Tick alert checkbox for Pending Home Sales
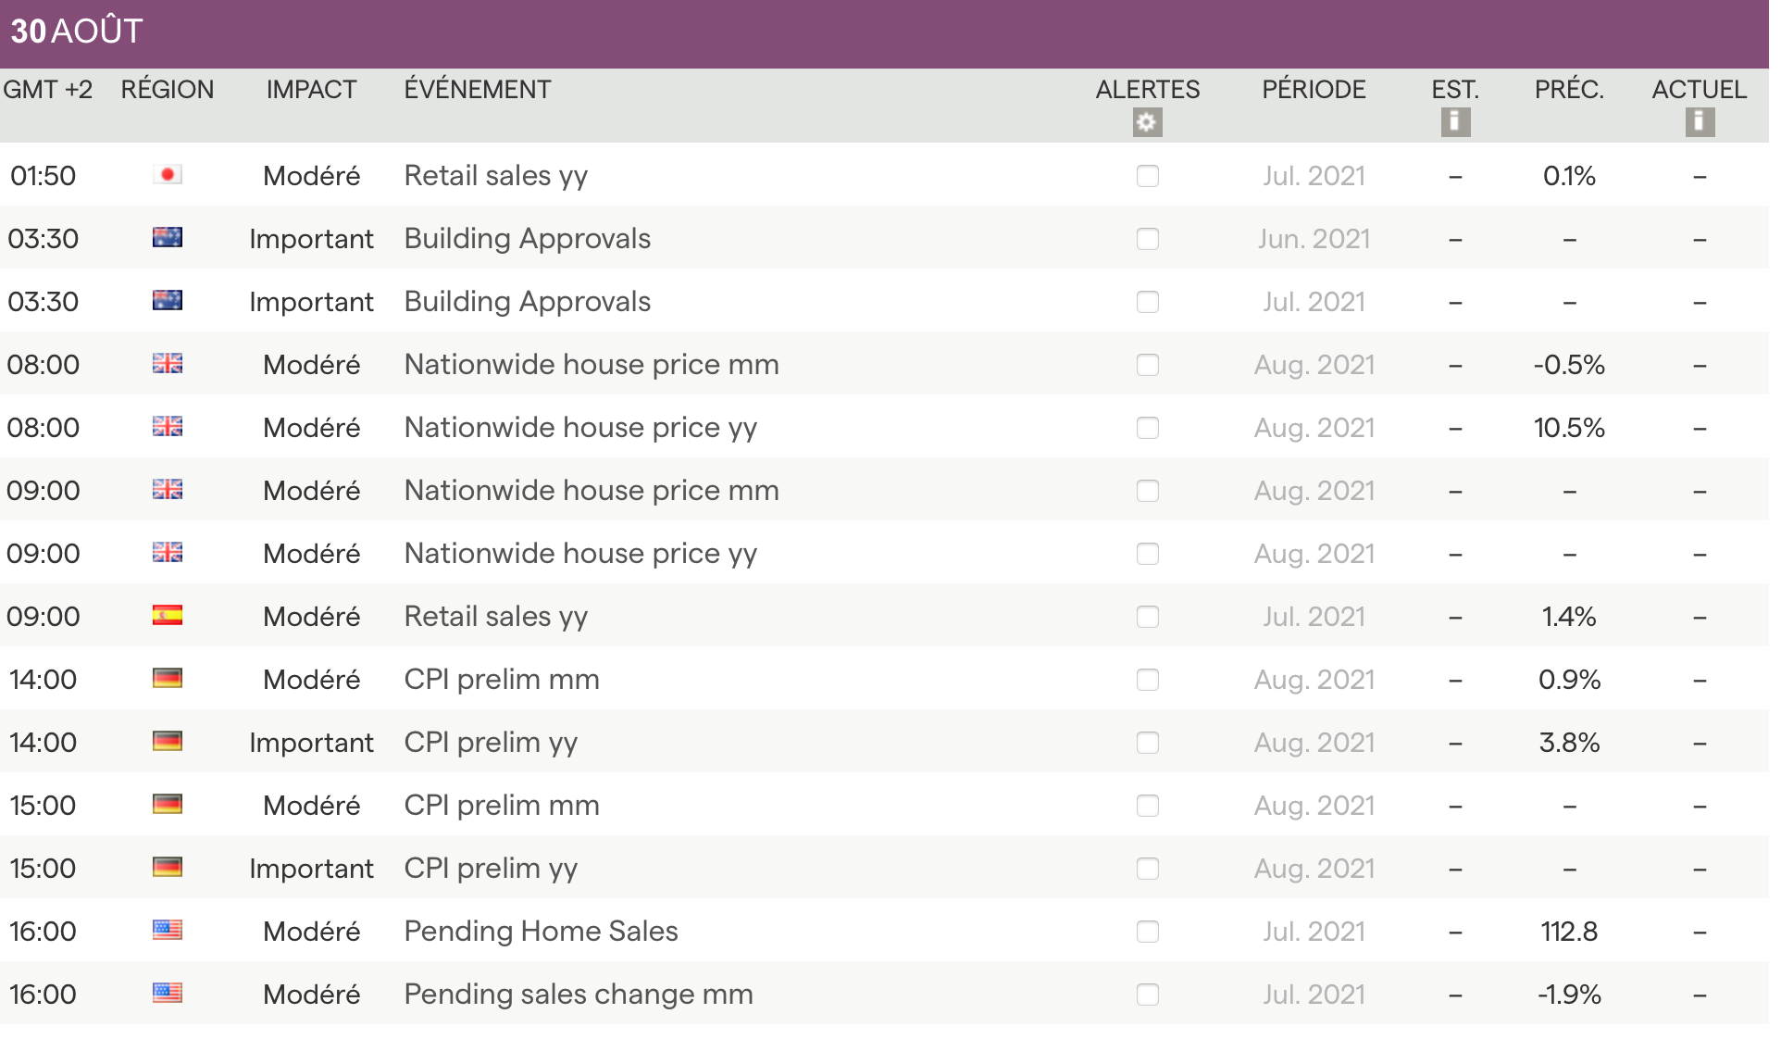This screenshot has height=1039, width=1781. pos(1147,932)
